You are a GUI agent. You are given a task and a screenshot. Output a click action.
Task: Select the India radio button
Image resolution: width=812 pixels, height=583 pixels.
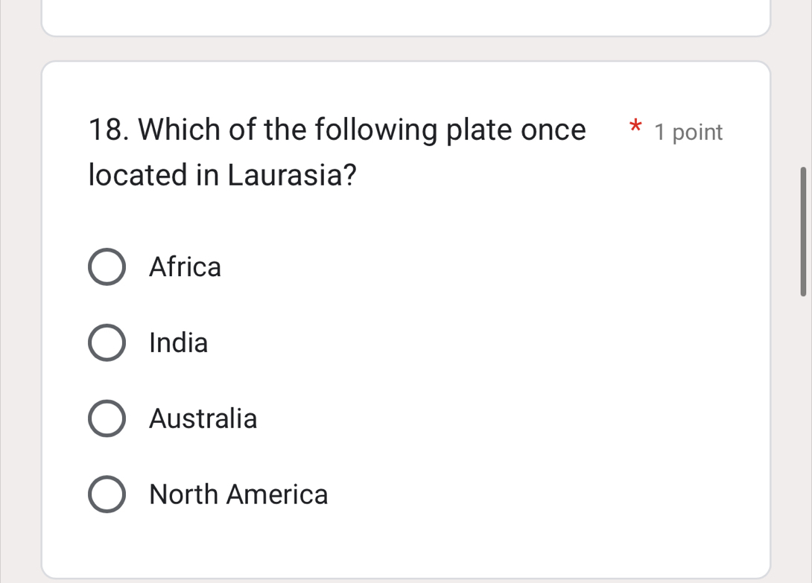(x=107, y=343)
